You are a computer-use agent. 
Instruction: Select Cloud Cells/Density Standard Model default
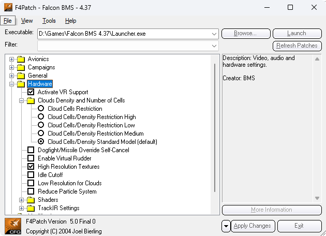tap(41, 142)
